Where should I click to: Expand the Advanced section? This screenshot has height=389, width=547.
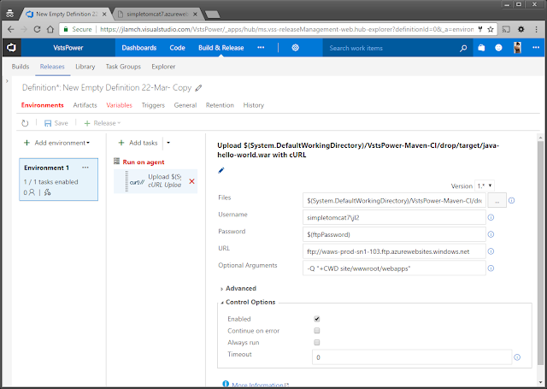pos(238,288)
